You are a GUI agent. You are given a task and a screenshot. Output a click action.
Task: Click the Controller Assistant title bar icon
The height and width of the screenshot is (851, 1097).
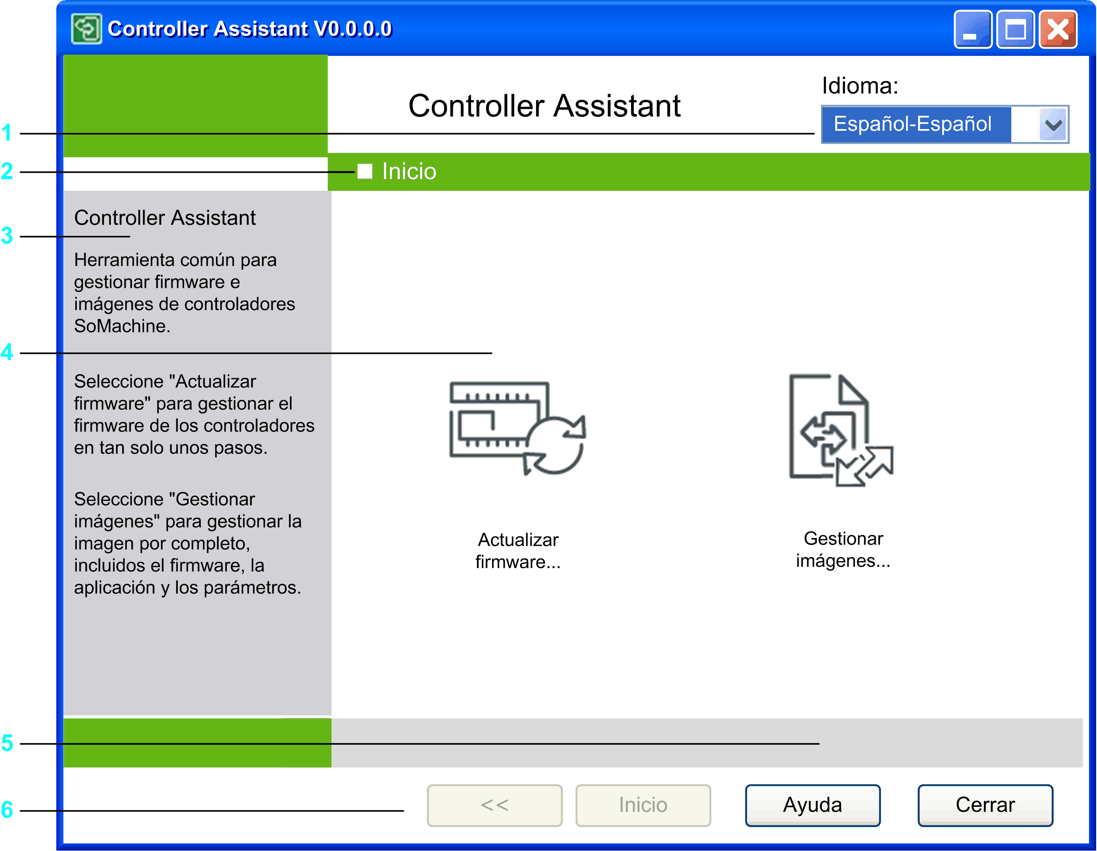coord(87,29)
